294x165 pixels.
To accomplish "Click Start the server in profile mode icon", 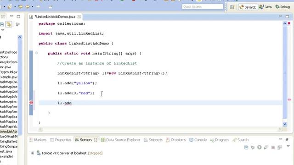I will [x=266, y=148].
